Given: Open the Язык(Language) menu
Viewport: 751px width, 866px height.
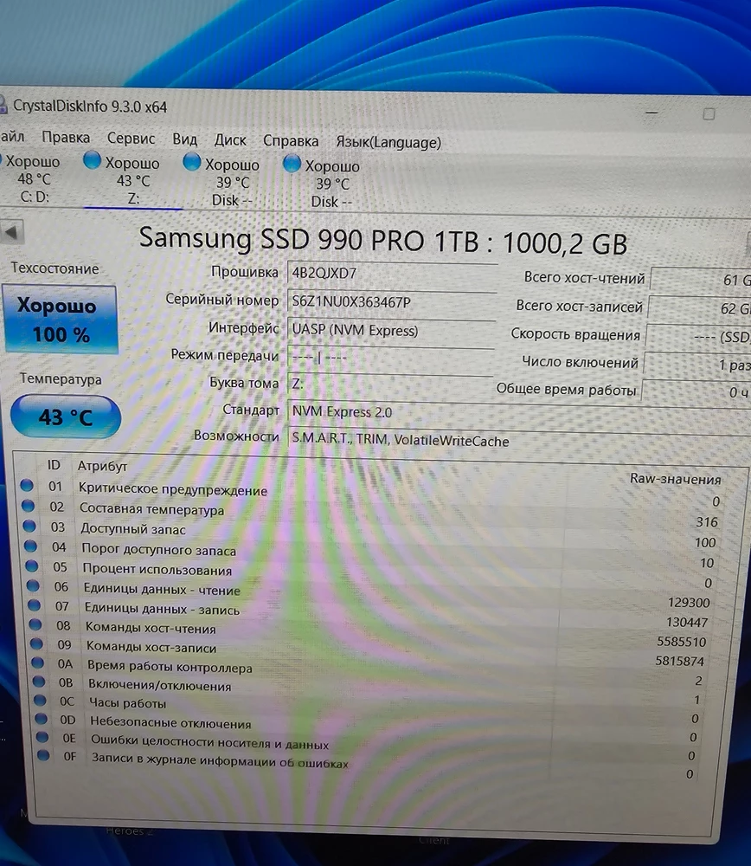Looking at the screenshot, I should (388, 143).
